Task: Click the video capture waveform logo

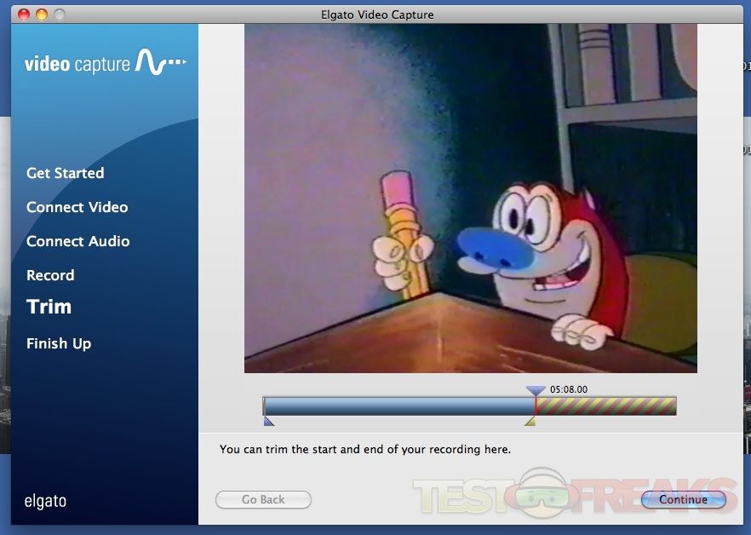Action: click(161, 62)
